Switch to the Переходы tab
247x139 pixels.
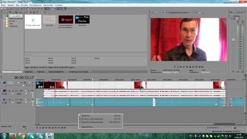pos(41,72)
